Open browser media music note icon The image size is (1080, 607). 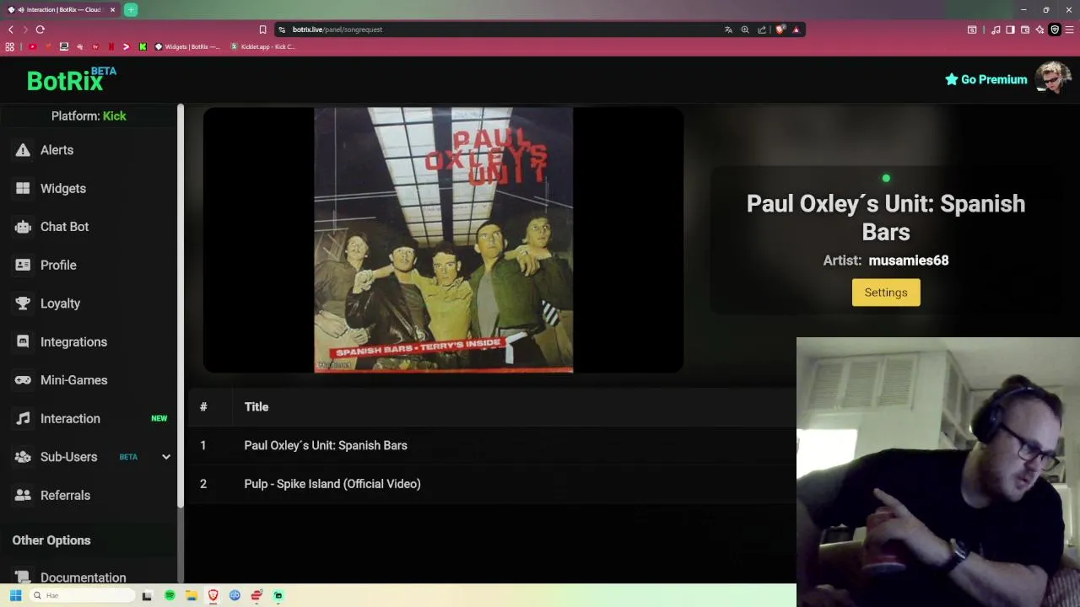tap(996, 30)
